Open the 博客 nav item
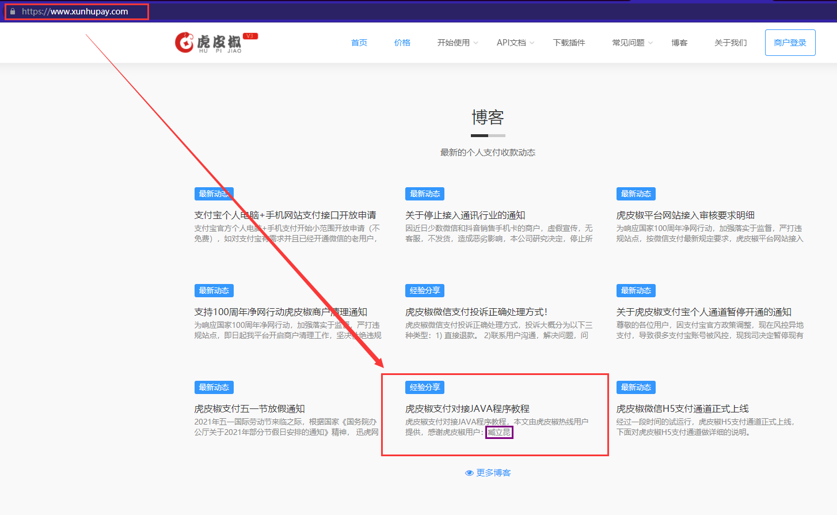The height and width of the screenshot is (515, 837). click(679, 43)
